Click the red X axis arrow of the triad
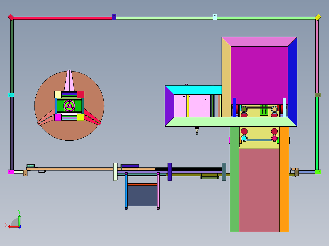329x246 pixels. coord(13,227)
